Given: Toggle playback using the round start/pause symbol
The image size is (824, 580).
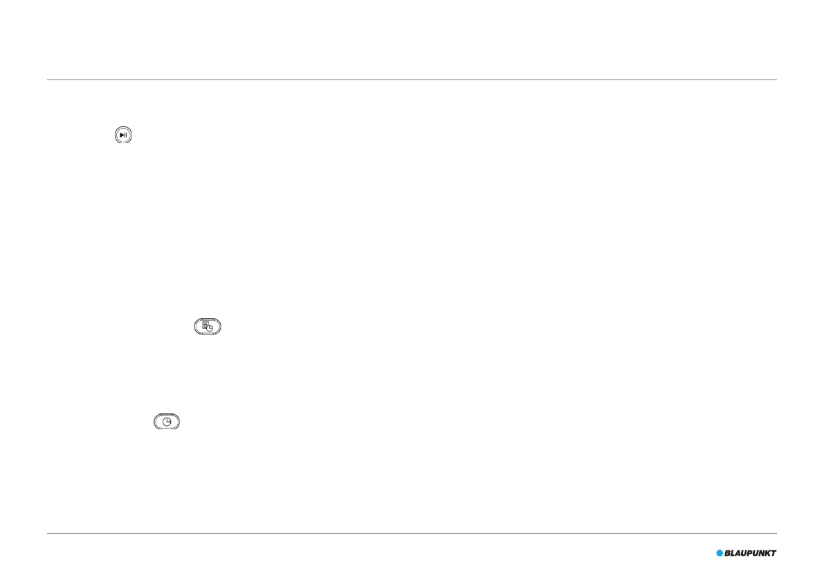Looking at the screenshot, I should (x=122, y=135).
